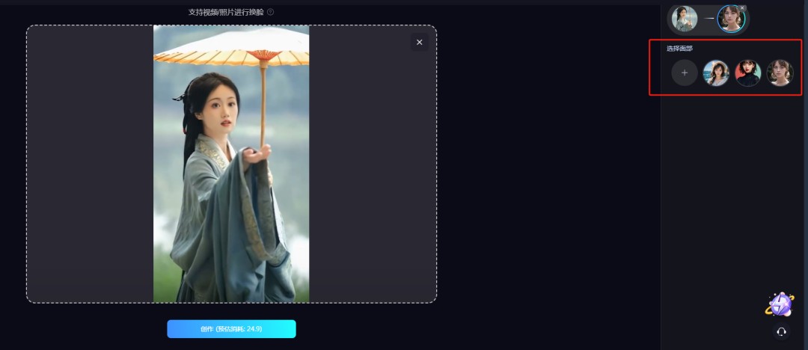
Task: Click the help question mark beside the face-swap title
Action: coord(270,12)
